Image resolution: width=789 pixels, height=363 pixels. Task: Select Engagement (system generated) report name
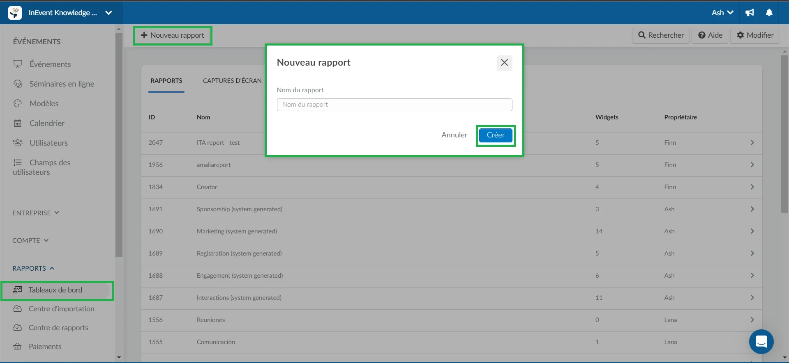point(240,276)
